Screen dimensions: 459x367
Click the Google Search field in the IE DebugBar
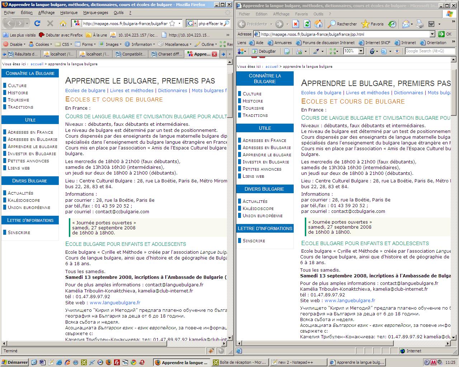[430, 51]
